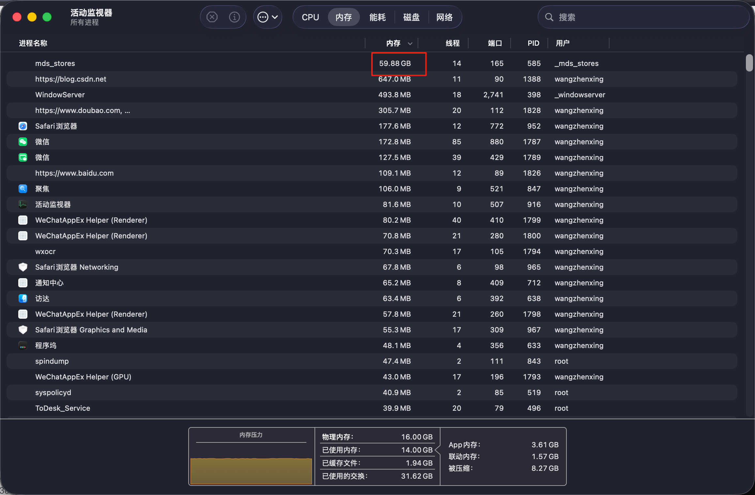Toggle sort order on 内存 column chevron
Image resolution: width=755 pixels, height=495 pixels.
pos(410,43)
